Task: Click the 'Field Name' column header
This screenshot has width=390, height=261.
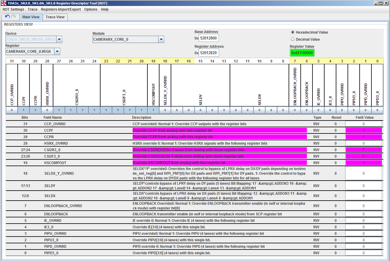Action: click(53, 118)
